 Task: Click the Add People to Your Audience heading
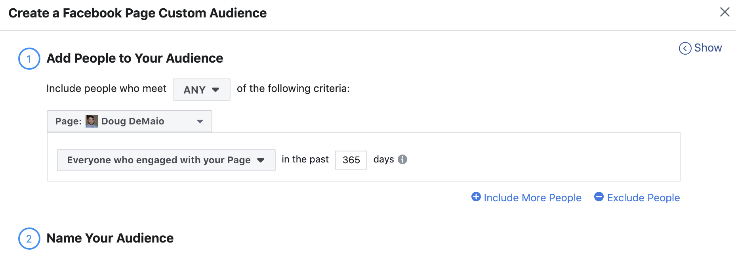tap(135, 58)
